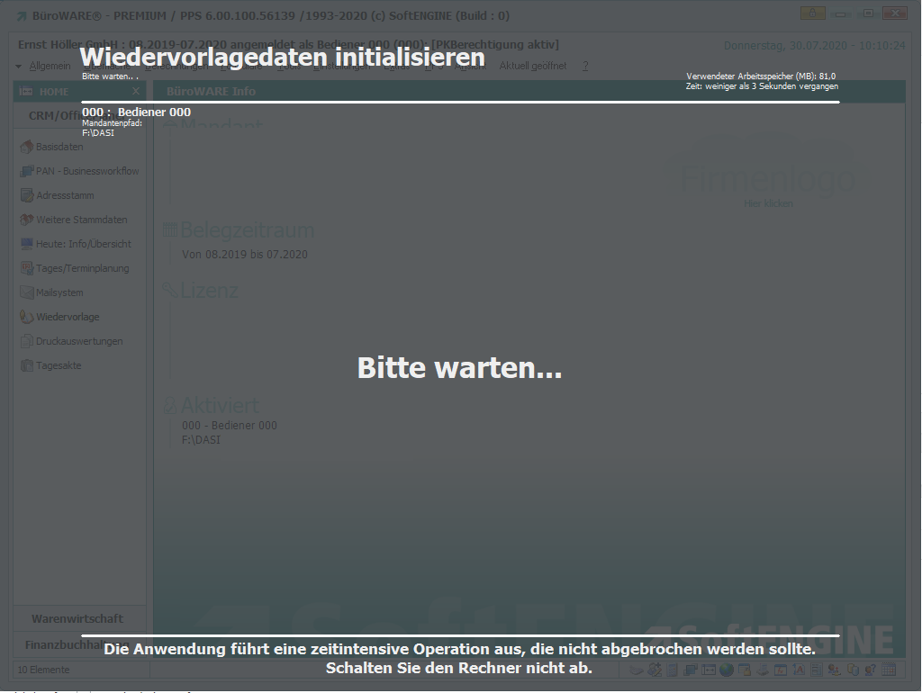The image size is (922, 693).
Task: Expand the Warenwirtschaft sidebar section
Action: (x=77, y=618)
